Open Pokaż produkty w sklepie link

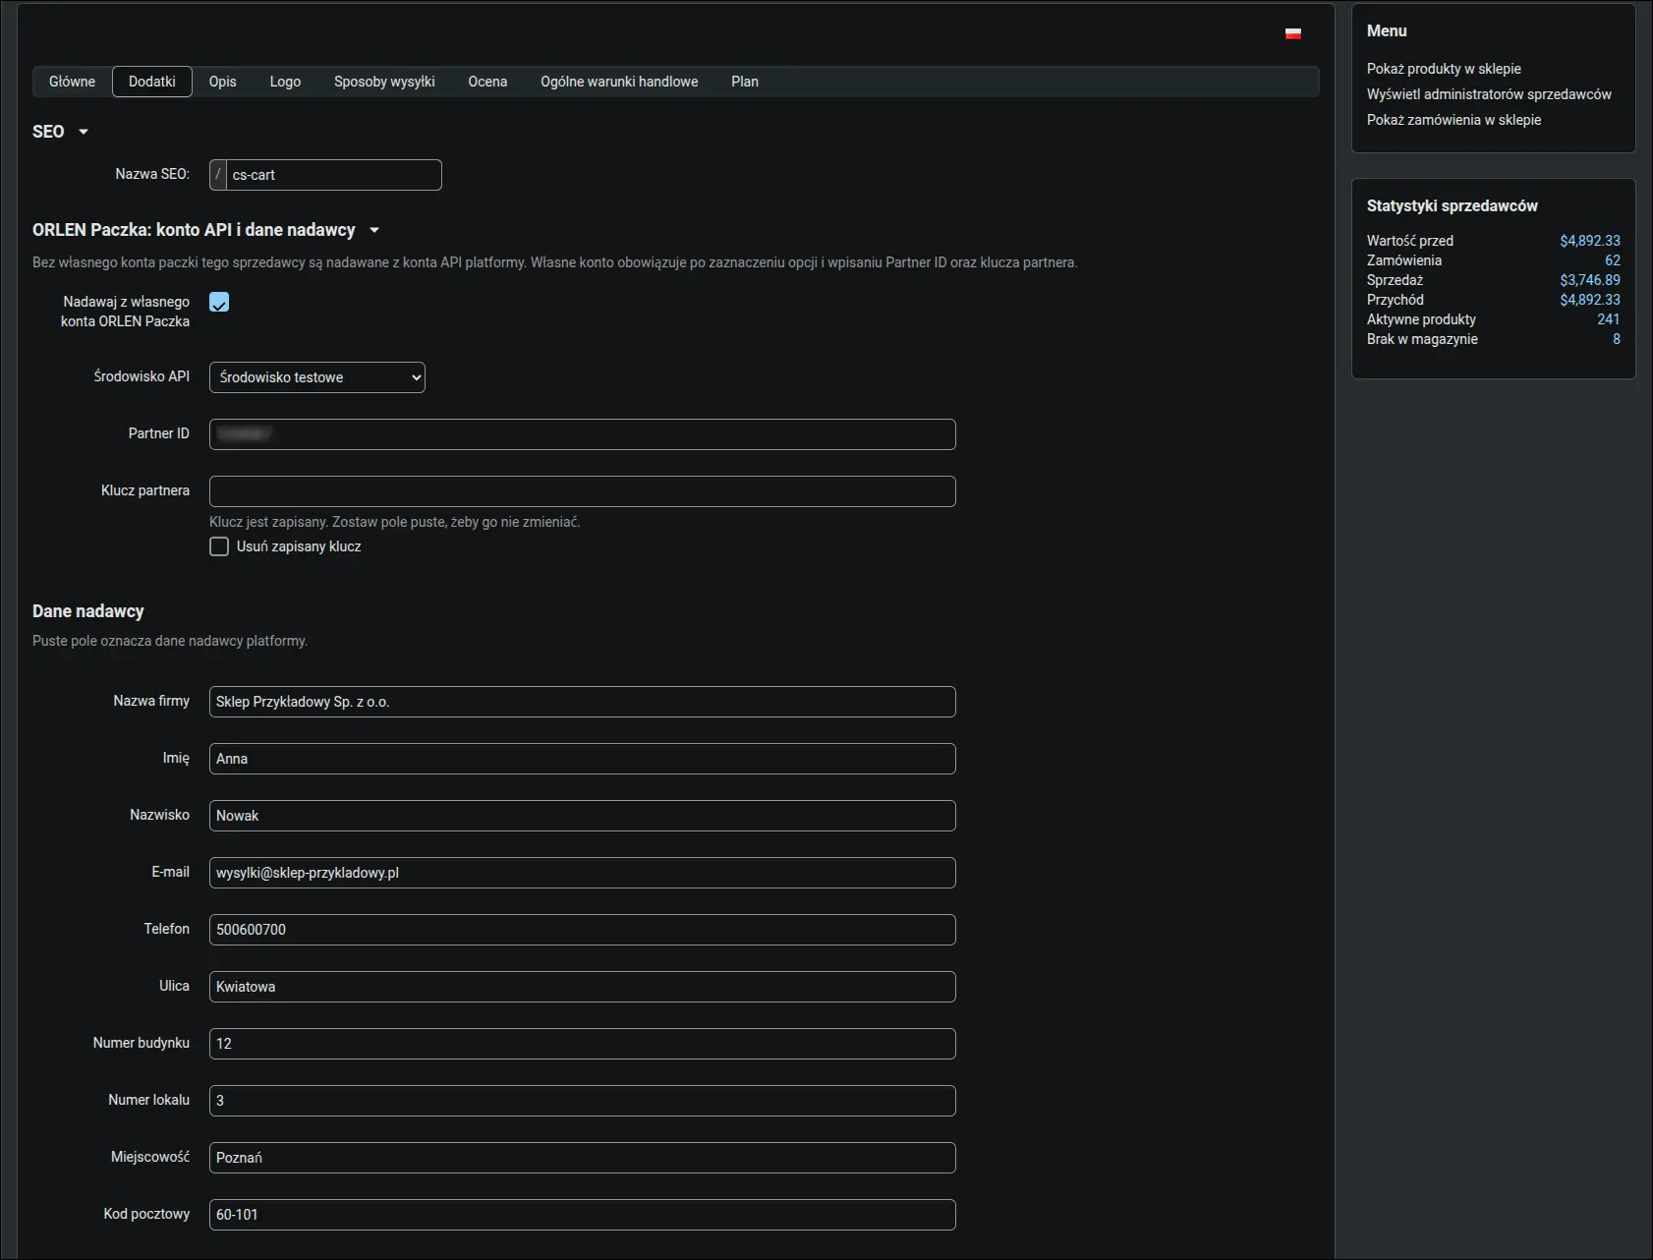[1444, 69]
